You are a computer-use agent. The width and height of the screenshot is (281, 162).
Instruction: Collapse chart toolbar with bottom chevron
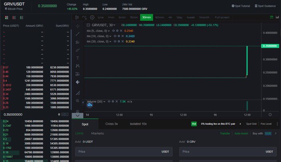77,116
